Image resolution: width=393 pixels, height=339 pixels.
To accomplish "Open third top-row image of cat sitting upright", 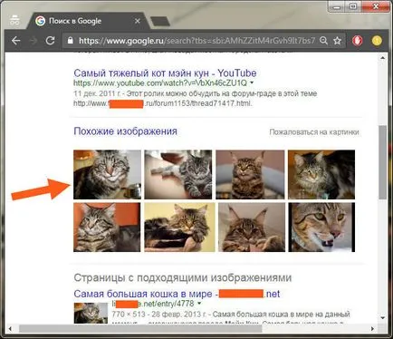I will (250, 174).
